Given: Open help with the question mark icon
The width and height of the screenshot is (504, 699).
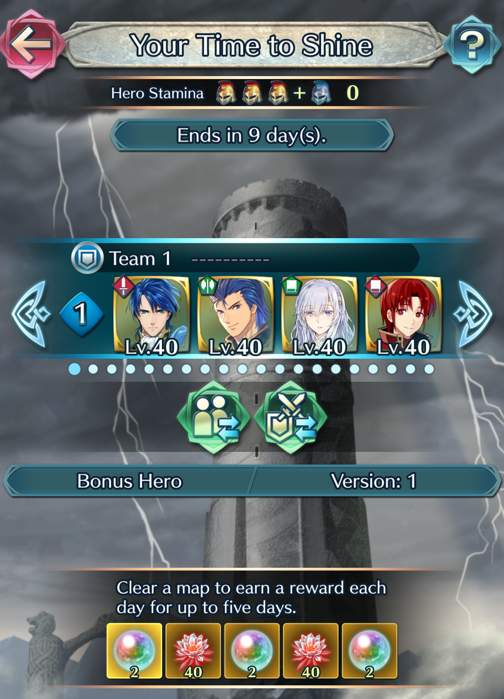Looking at the screenshot, I should (x=472, y=44).
